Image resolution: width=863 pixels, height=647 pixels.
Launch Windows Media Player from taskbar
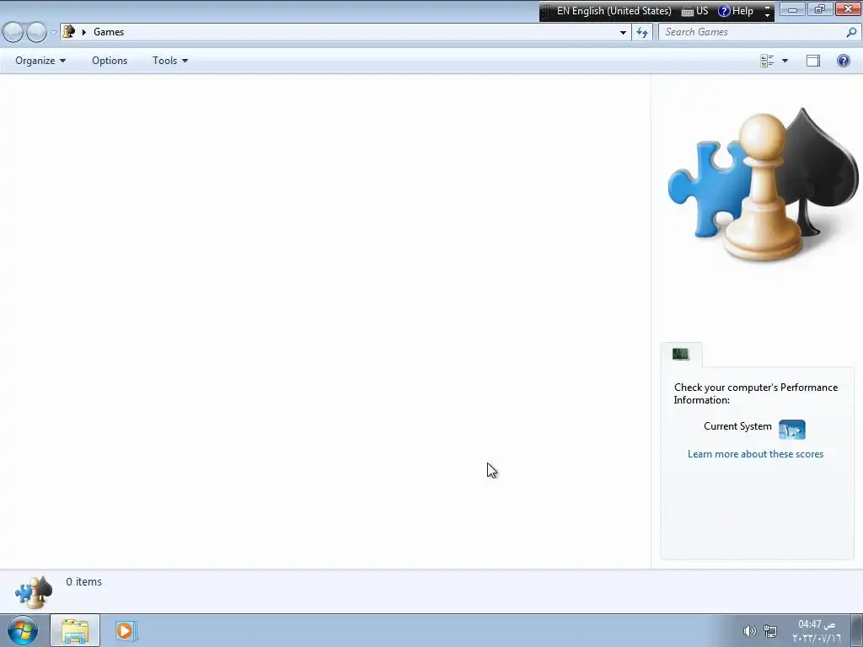[126, 630]
